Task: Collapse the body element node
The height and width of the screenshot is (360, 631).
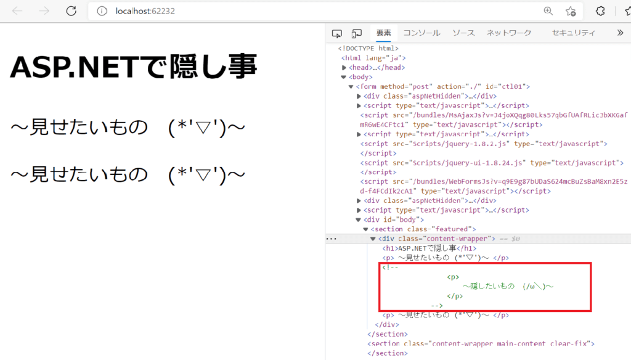Action: pyautogui.click(x=344, y=77)
